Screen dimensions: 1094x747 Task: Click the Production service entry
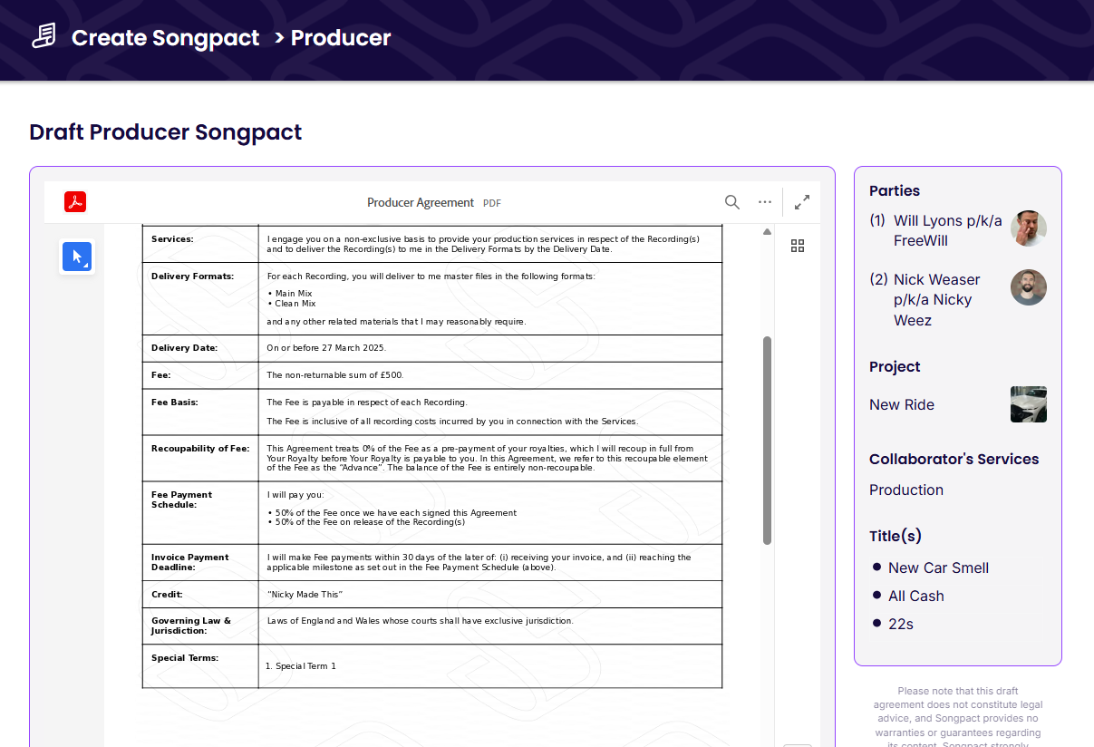[906, 490]
